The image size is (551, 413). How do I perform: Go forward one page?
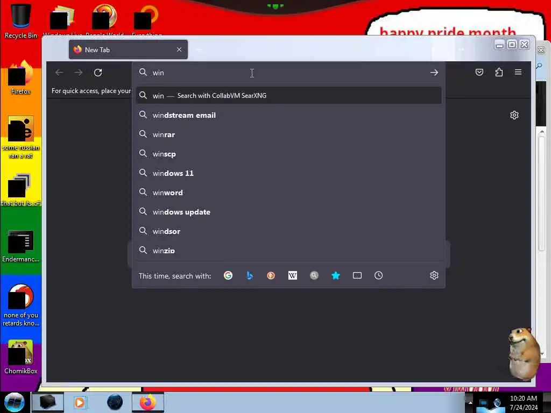tap(79, 73)
